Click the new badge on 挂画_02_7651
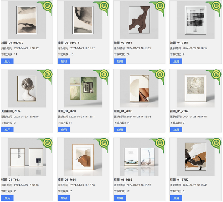This screenshot has height=202, width=223. [x=160, y=6]
